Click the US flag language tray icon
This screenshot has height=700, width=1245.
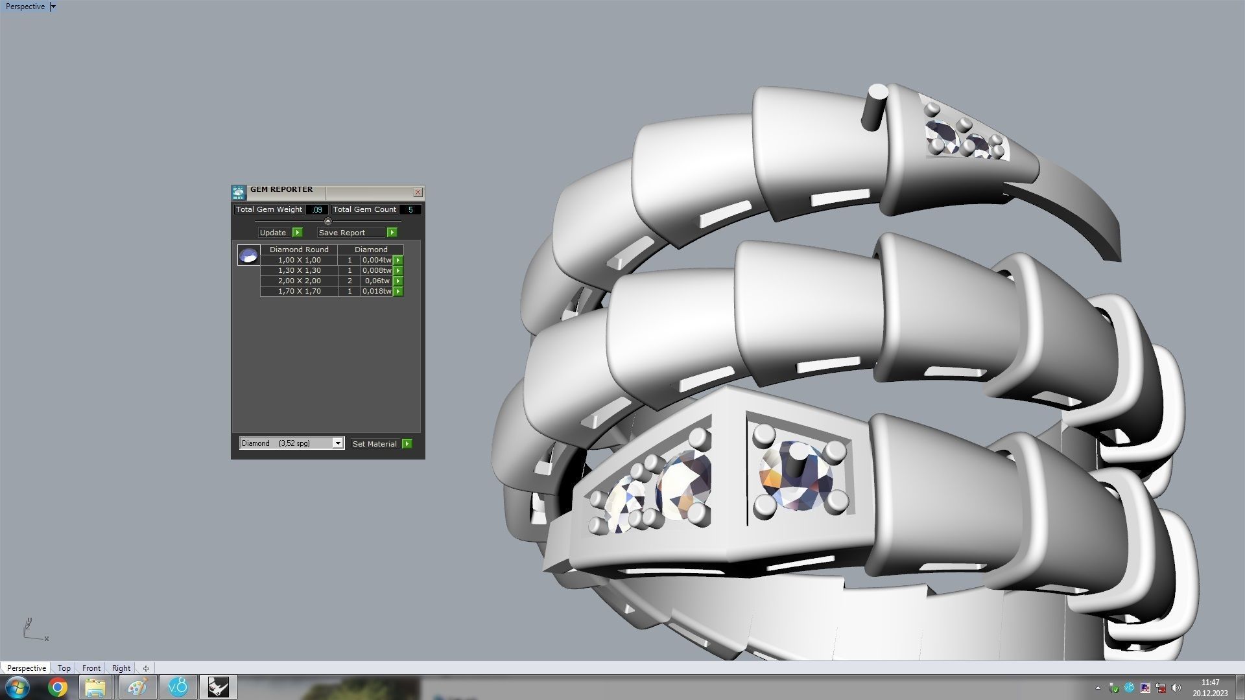click(1145, 688)
